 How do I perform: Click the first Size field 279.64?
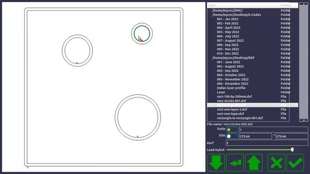[255, 136]
